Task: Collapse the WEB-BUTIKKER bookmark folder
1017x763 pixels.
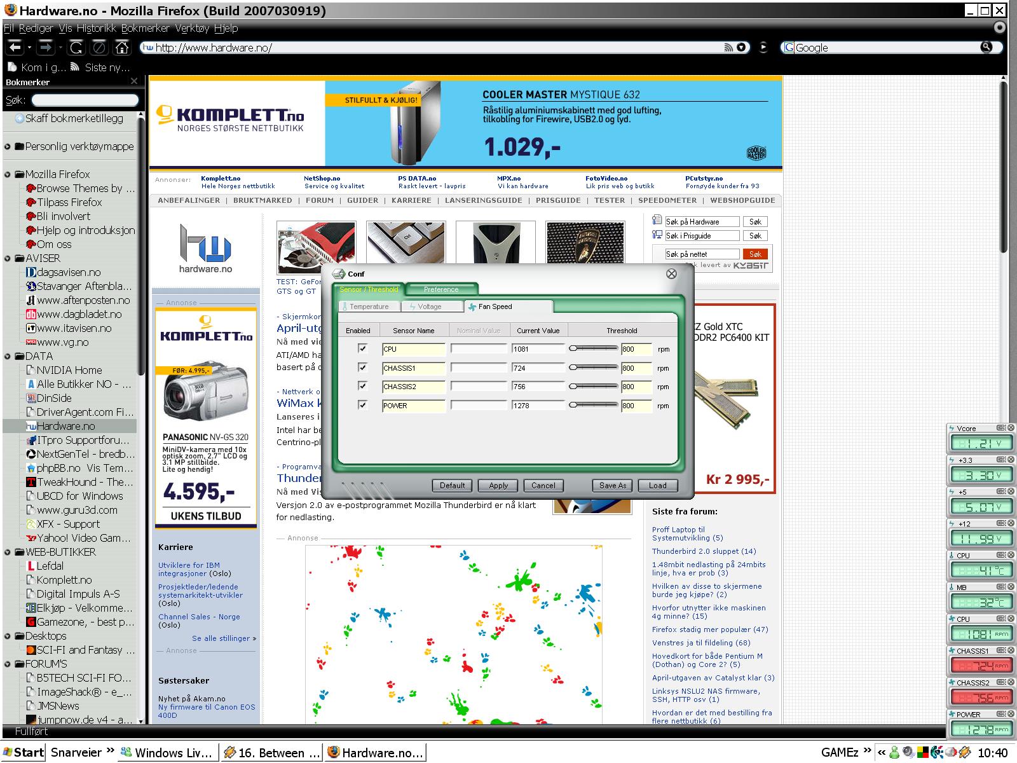Action: point(8,552)
